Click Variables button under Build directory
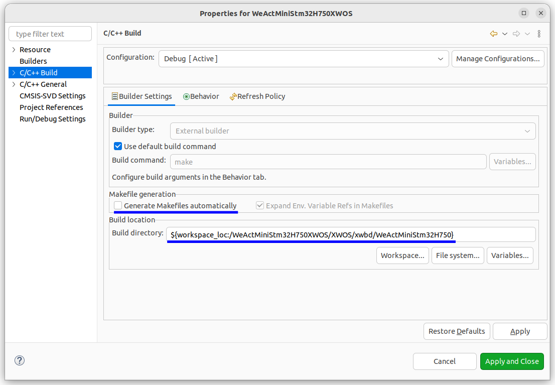Viewport: 555px width, 385px height. click(510, 255)
